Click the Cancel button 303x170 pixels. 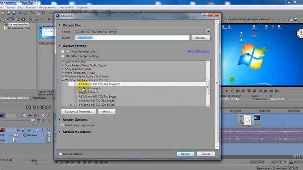pos(206,154)
